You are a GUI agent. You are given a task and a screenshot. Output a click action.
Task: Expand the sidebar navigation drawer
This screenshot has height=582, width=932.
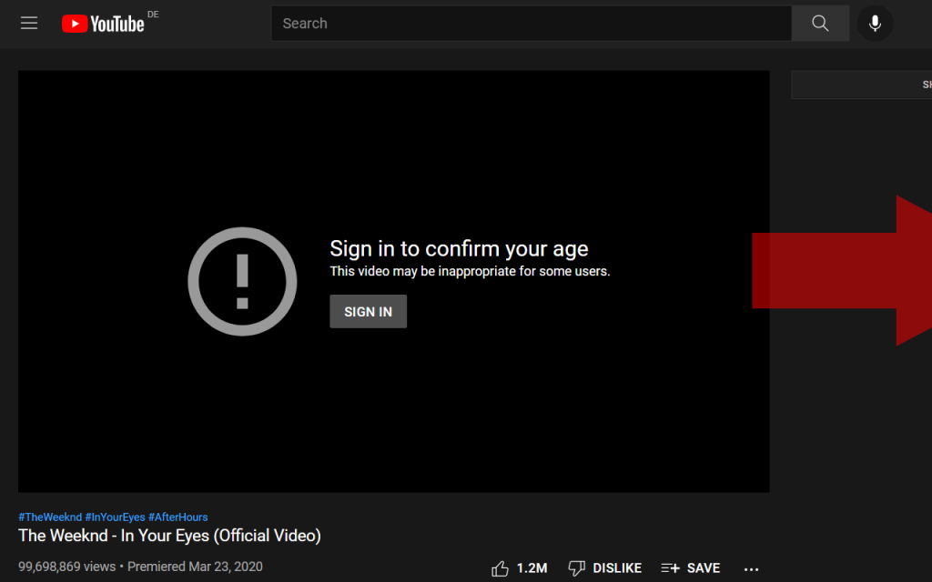[29, 23]
